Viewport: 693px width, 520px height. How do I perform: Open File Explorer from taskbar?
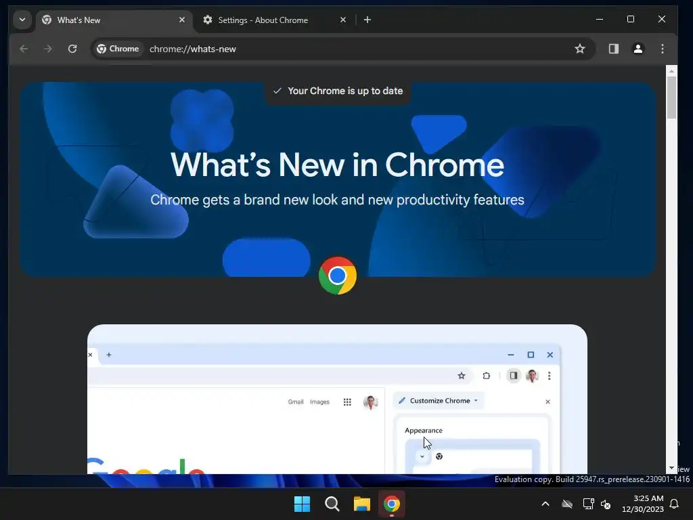[x=361, y=504]
